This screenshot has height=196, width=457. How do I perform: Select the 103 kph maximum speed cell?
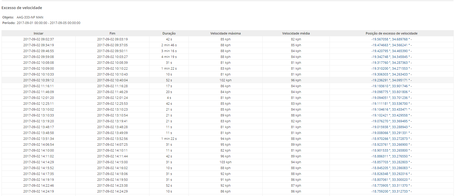click(x=225, y=162)
